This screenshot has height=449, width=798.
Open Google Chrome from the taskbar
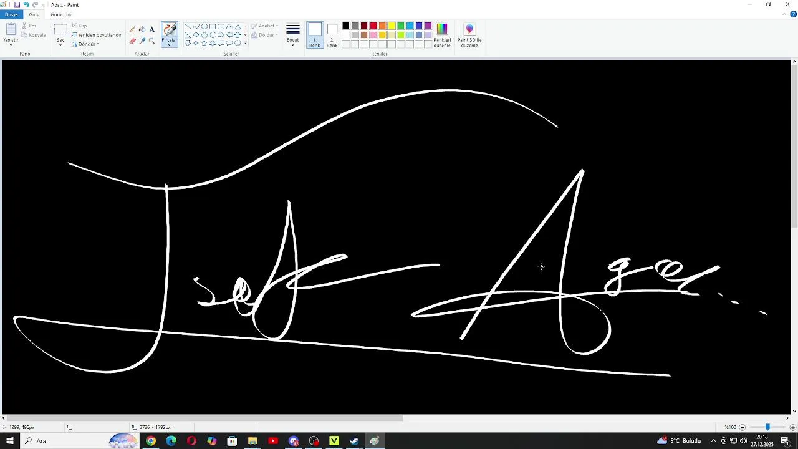pos(151,441)
